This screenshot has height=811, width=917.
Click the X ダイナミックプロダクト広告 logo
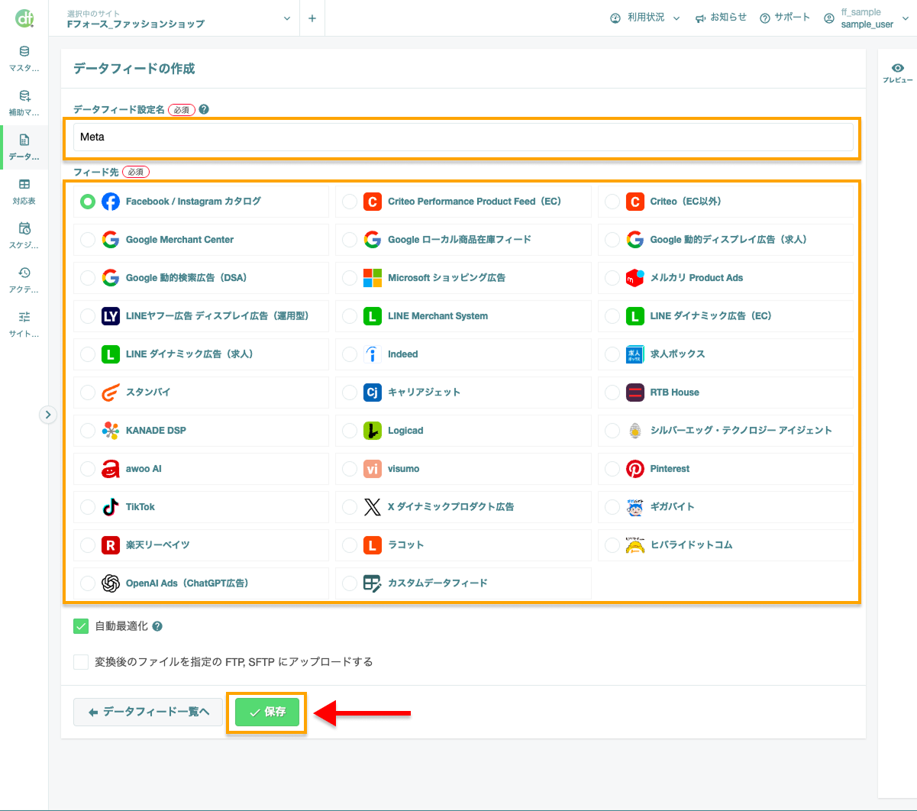pyautogui.click(x=373, y=507)
